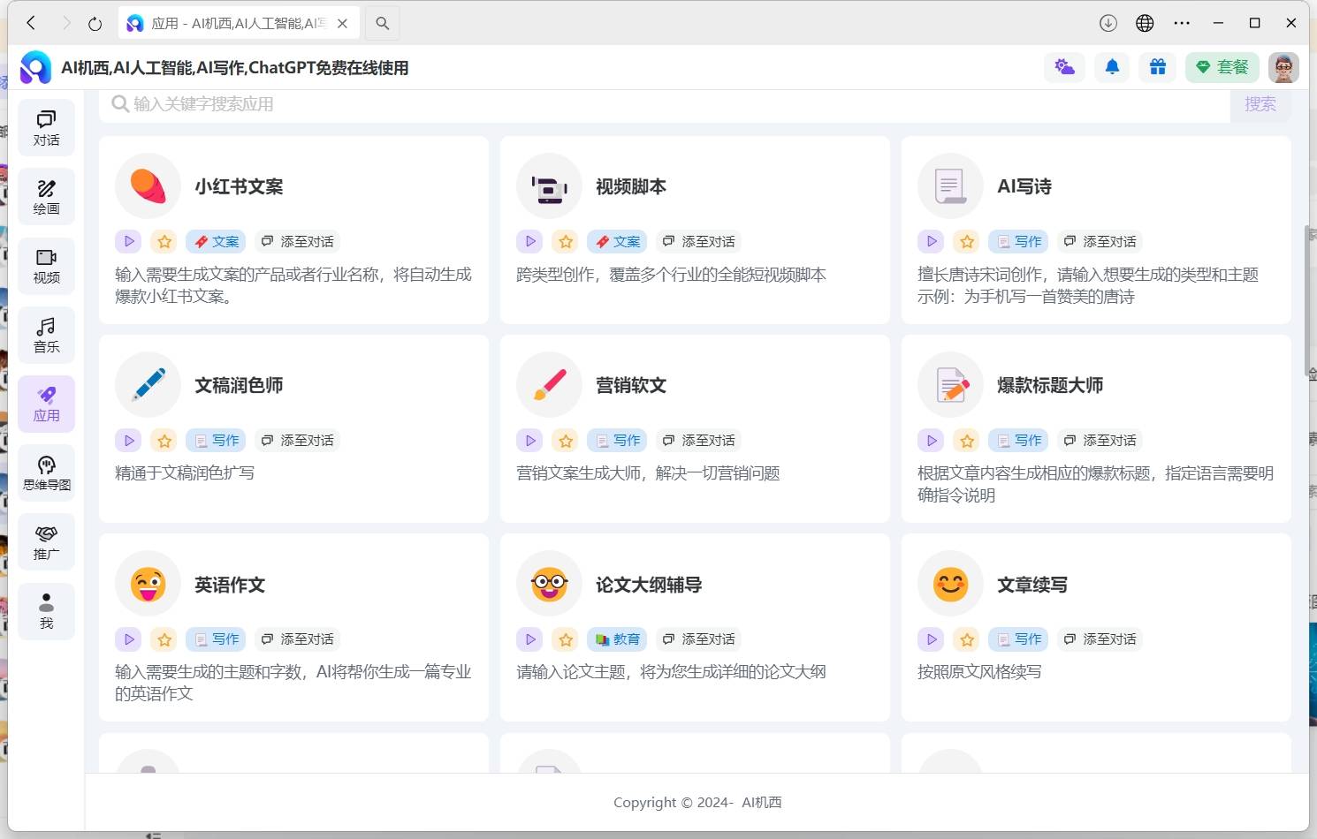Open the 套餐 plans button

1222,67
